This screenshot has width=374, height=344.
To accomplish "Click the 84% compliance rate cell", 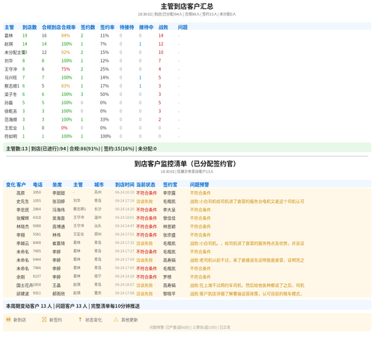I will [66, 36].
